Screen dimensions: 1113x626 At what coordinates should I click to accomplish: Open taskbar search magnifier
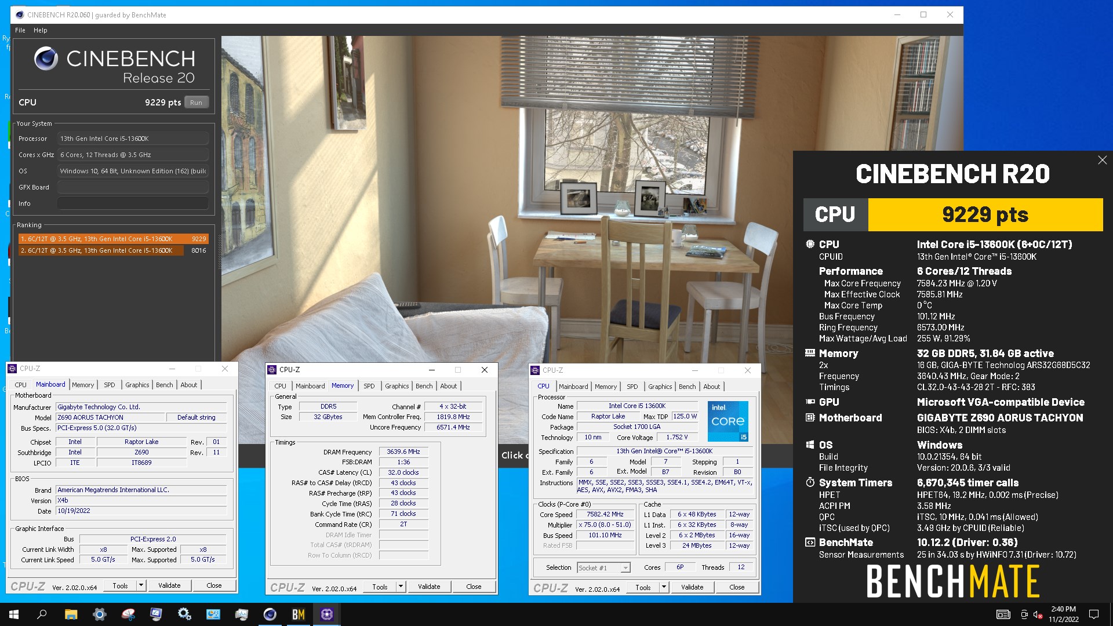coord(42,614)
